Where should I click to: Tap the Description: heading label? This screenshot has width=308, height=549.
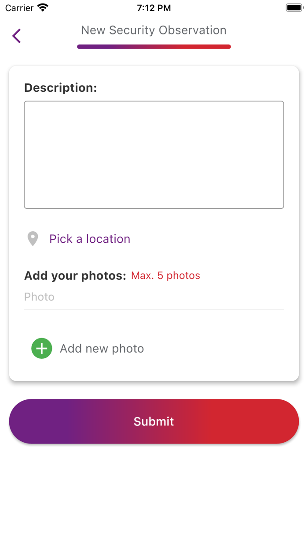point(60,88)
